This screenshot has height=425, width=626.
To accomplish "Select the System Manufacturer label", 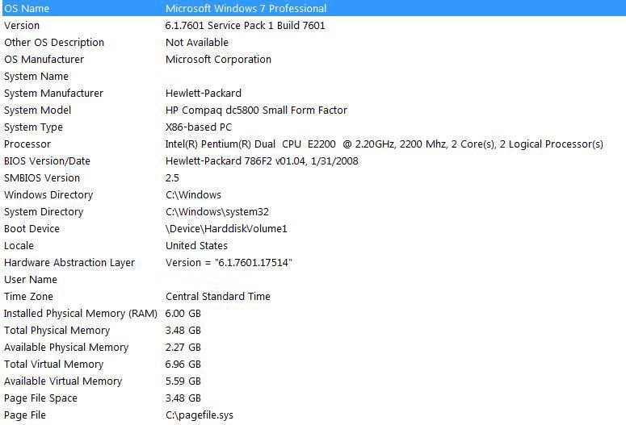I will pos(53,94).
